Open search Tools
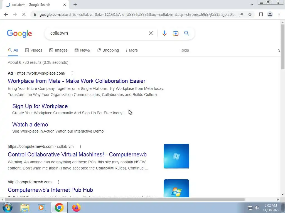 click(184, 50)
